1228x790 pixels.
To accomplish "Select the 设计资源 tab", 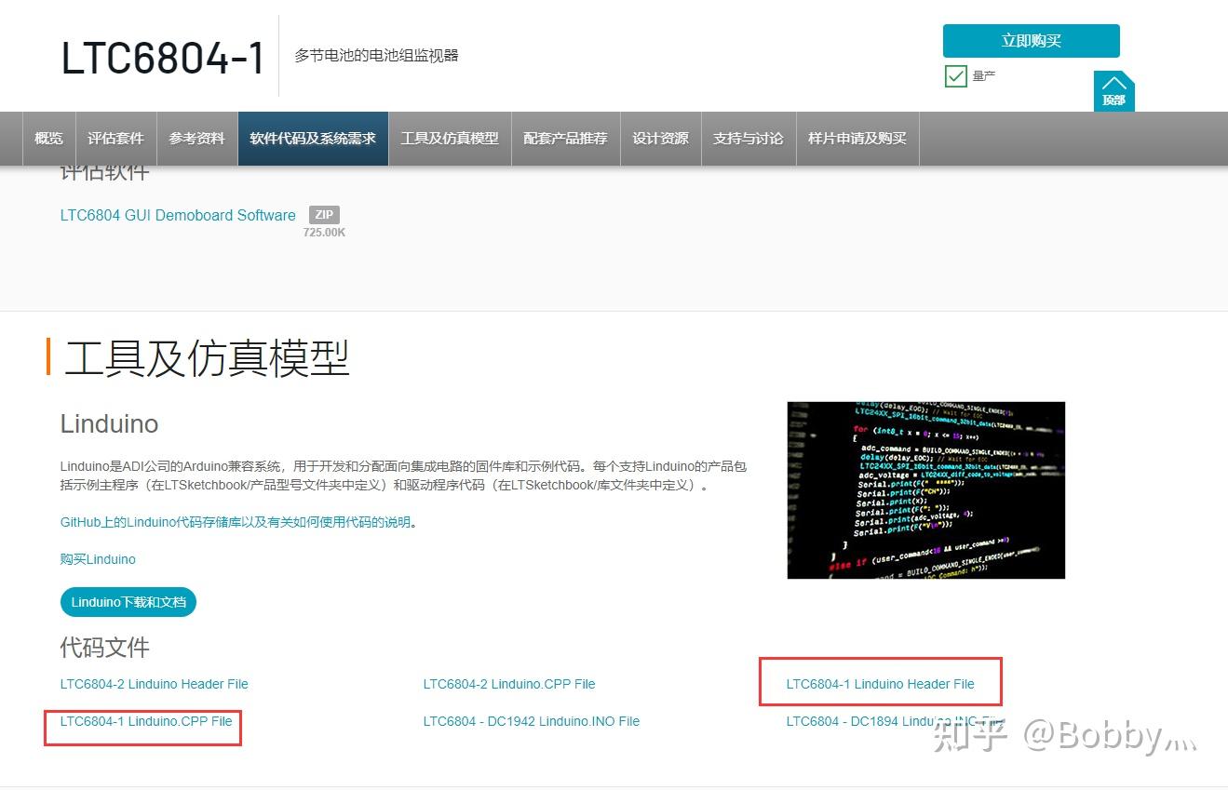I will (660, 138).
